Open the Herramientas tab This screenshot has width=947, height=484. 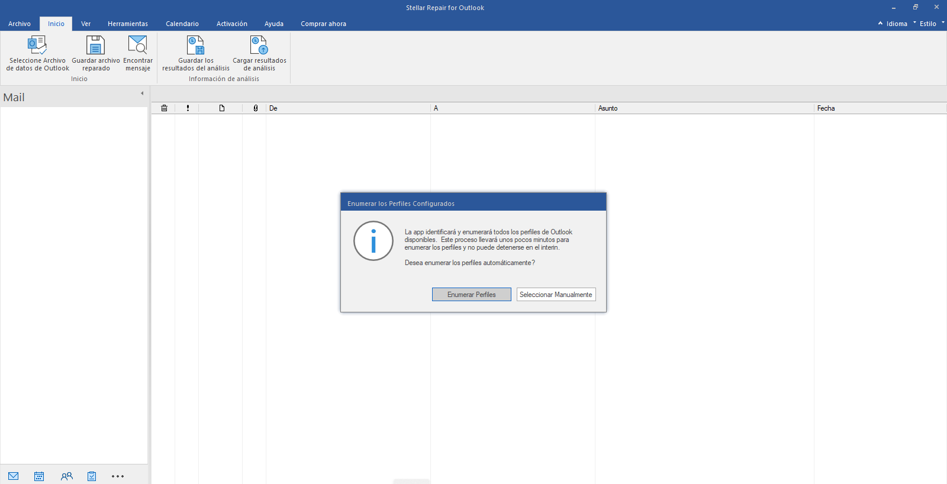tap(128, 24)
